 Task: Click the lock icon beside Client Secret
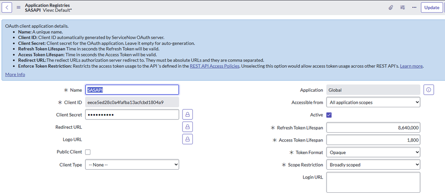click(187, 115)
